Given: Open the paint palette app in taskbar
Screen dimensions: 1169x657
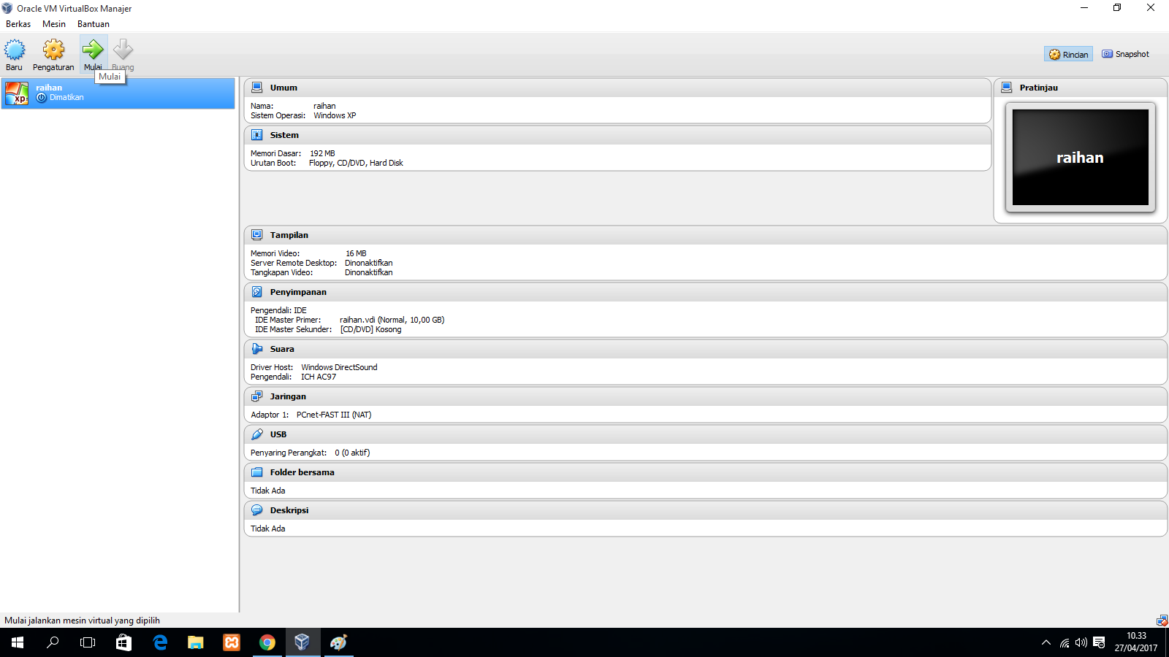Looking at the screenshot, I should click(x=338, y=642).
